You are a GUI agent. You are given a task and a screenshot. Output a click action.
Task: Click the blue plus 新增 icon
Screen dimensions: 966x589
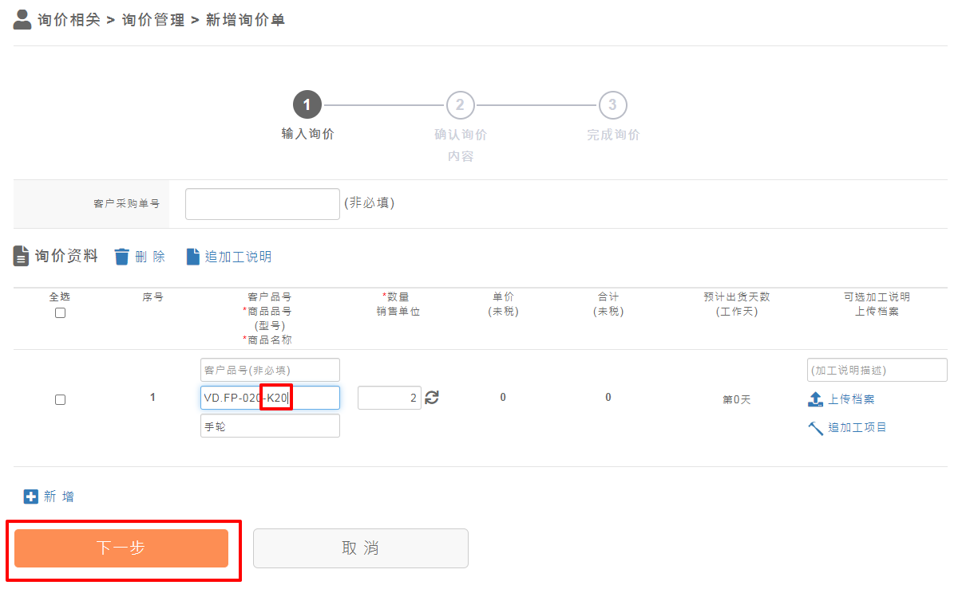point(30,497)
